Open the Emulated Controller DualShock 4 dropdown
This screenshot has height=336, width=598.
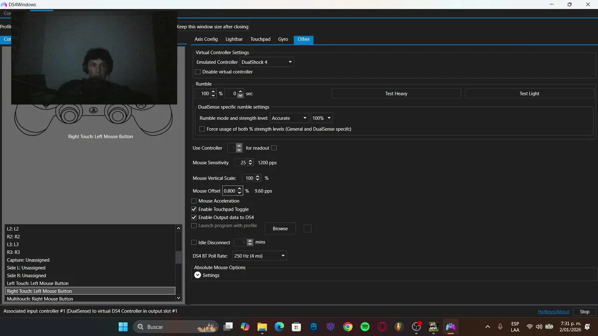267,62
